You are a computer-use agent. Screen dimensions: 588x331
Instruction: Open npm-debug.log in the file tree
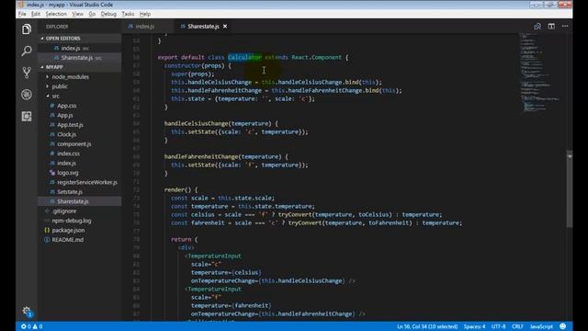point(80,221)
